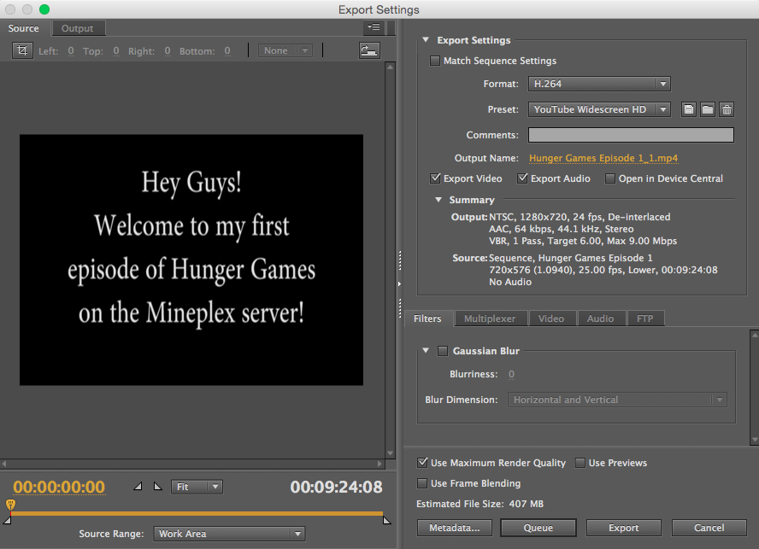Click the filters panel scrollbar up arrow
759x549 pixels.
[754, 334]
